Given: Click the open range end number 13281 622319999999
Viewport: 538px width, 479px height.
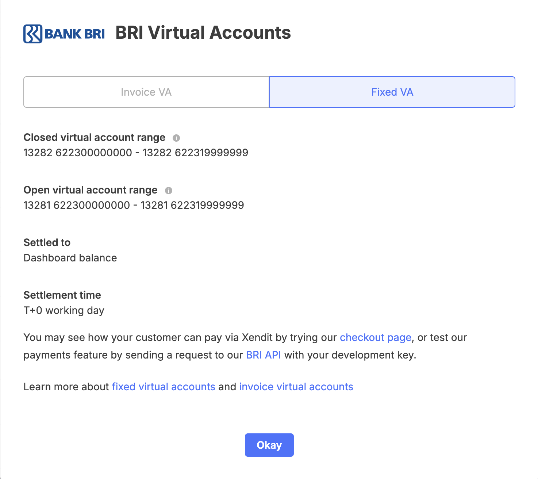Looking at the screenshot, I should point(192,205).
